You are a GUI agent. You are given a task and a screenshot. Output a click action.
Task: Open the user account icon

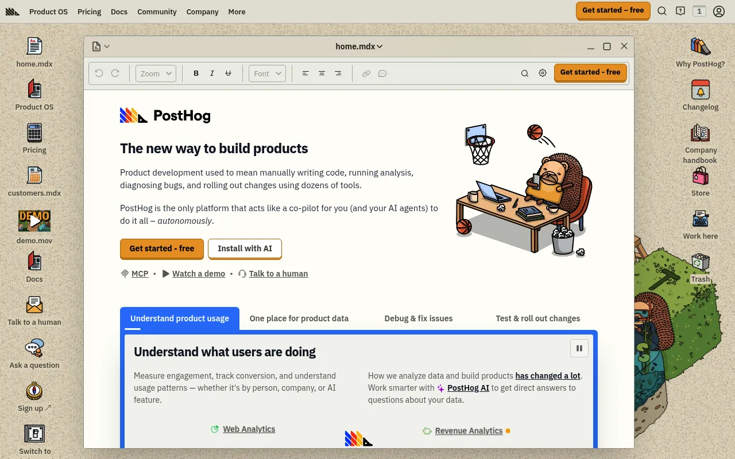tap(719, 11)
